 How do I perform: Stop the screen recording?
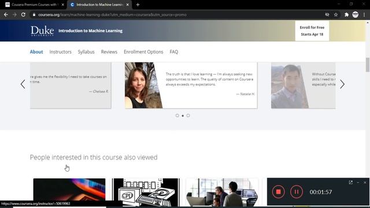tap(279, 192)
